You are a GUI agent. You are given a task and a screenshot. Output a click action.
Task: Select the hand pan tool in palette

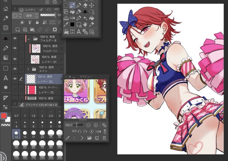[x=85, y=24]
